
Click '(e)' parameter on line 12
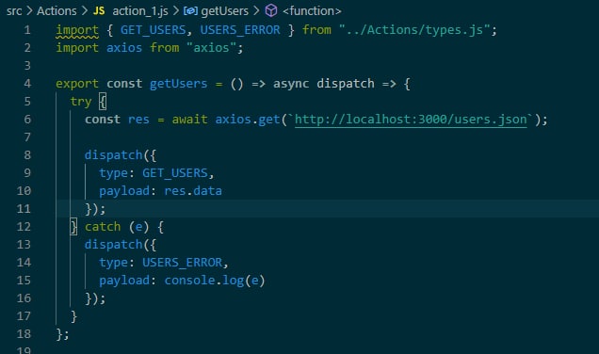138,227
